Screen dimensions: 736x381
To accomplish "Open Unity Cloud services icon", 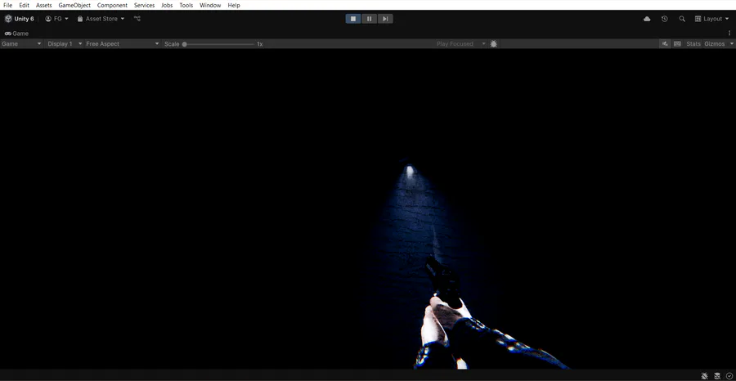I will click(647, 19).
